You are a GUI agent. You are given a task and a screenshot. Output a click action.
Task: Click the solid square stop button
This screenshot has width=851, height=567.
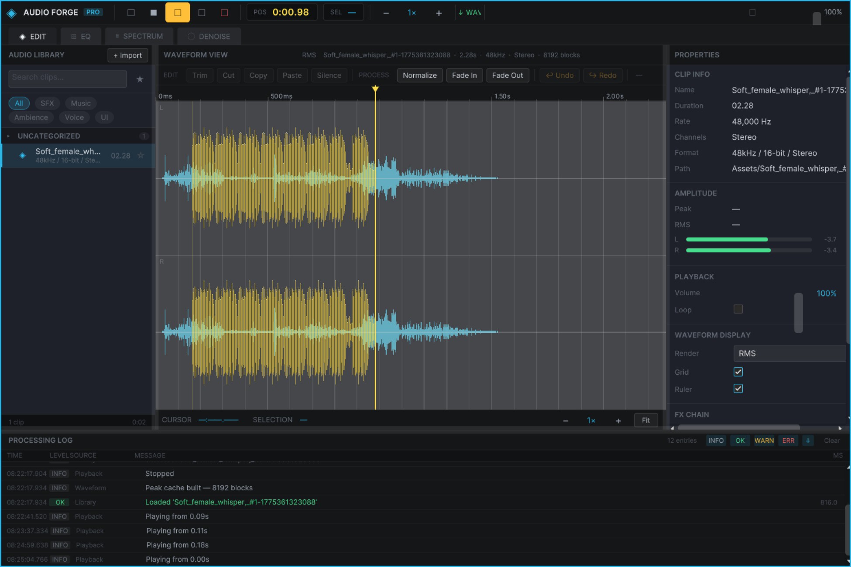(x=154, y=13)
